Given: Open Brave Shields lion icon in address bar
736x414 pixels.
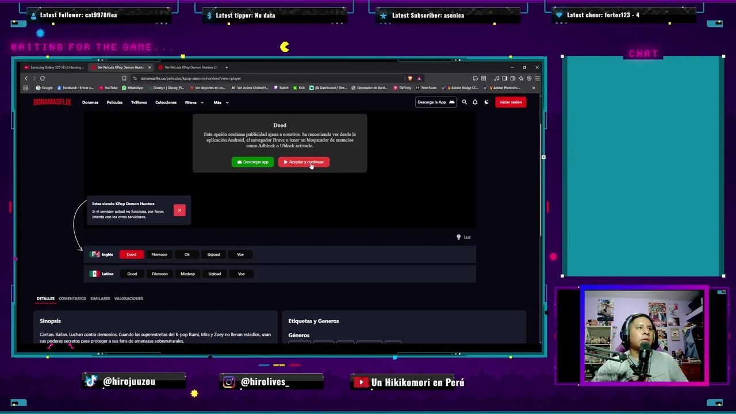Looking at the screenshot, I should click(410, 78).
